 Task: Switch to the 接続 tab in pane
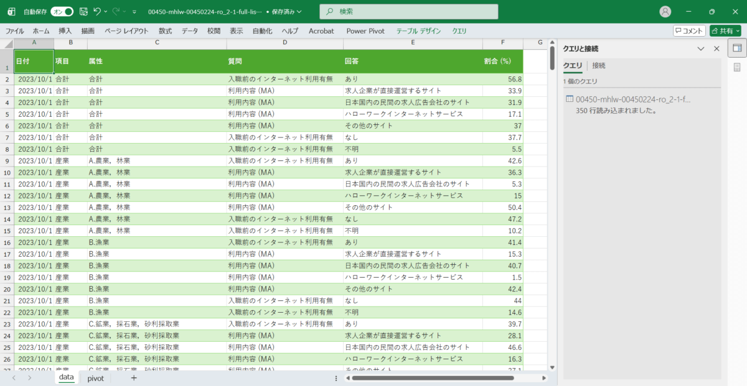598,65
